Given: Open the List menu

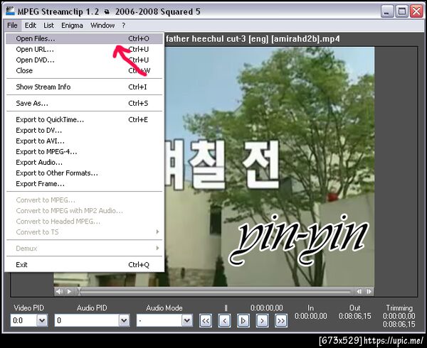Looking at the screenshot, I should (48, 26).
